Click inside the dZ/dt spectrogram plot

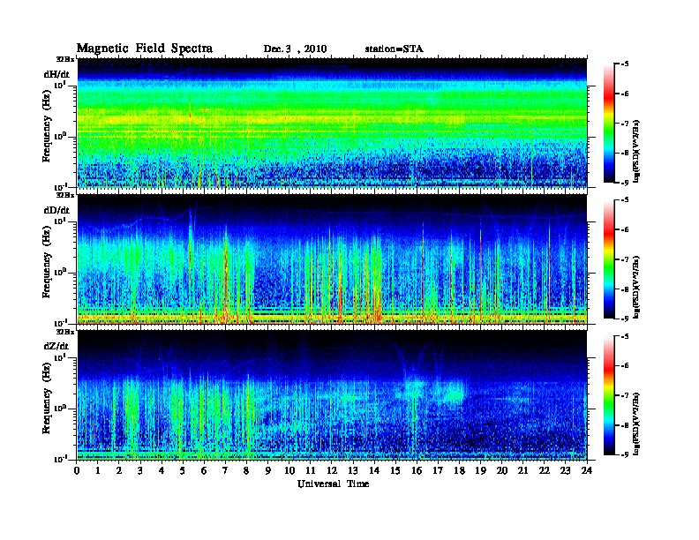(x=332, y=395)
